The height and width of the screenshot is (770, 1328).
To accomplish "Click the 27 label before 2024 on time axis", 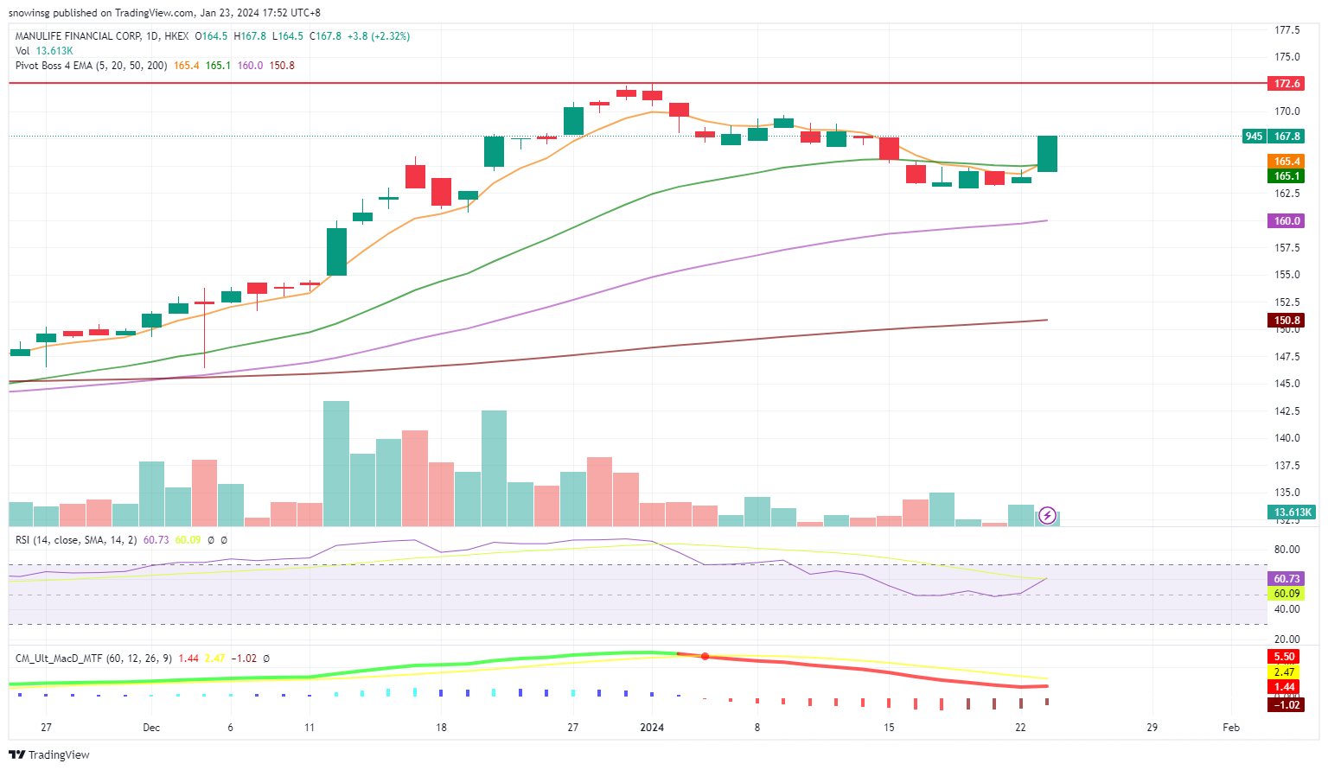I will (x=572, y=728).
